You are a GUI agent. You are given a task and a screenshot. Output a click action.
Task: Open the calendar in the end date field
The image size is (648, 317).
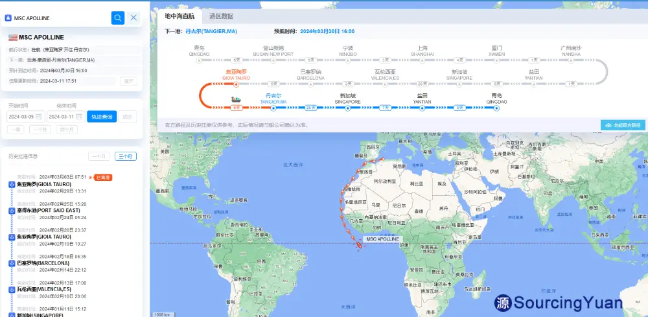pyautogui.click(x=79, y=117)
